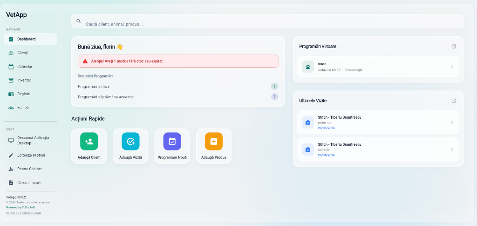Open Programări Viitoare in external view icon

(x=454, y=47)
